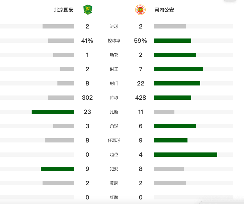Click the green 越位 bar for 河内公安
The image size is (244, 204).
coord(185,155)
